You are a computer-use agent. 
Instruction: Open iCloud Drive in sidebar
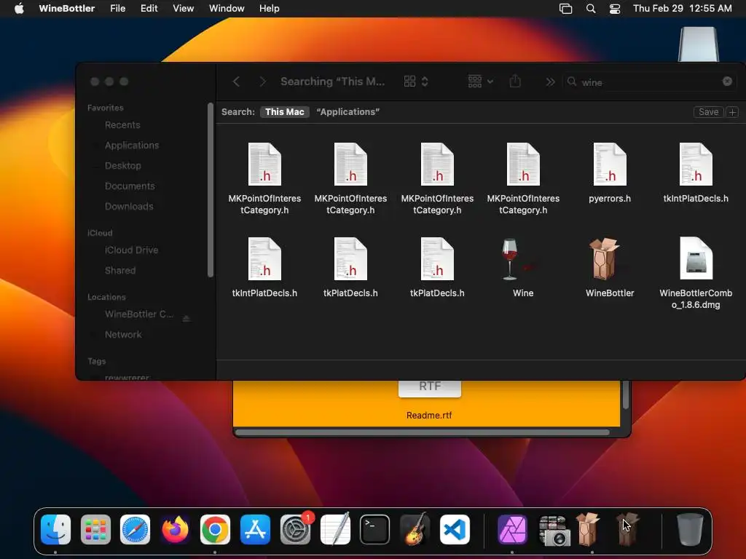coord(131,250)
